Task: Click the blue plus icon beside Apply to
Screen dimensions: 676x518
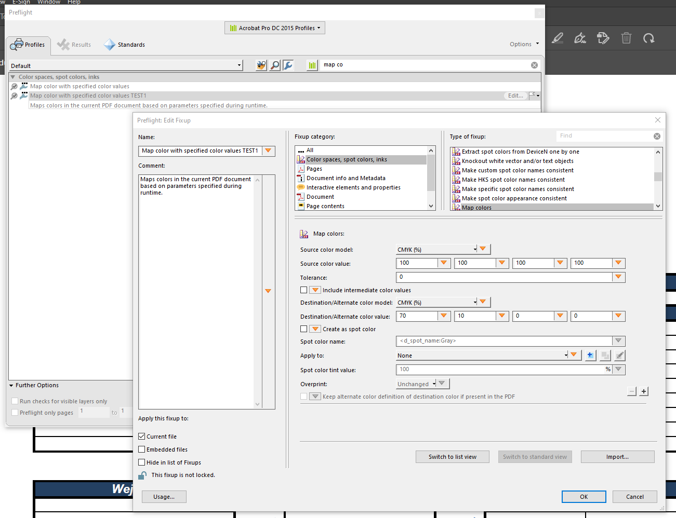Action: click(590, 356)
